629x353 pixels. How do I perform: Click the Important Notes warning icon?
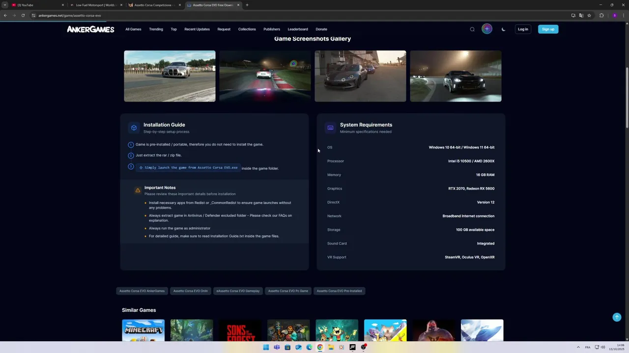pyautogui.click(x=138, y=190)
